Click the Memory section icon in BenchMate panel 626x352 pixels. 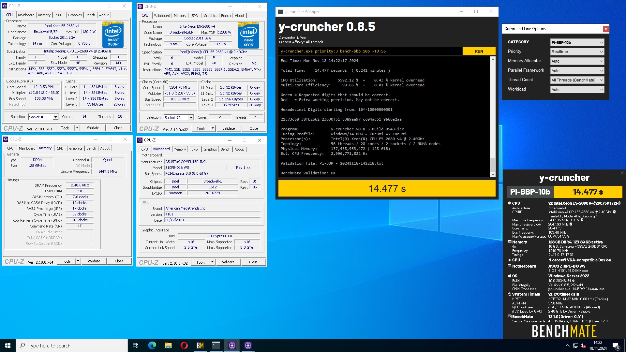(x=509, y=242)
